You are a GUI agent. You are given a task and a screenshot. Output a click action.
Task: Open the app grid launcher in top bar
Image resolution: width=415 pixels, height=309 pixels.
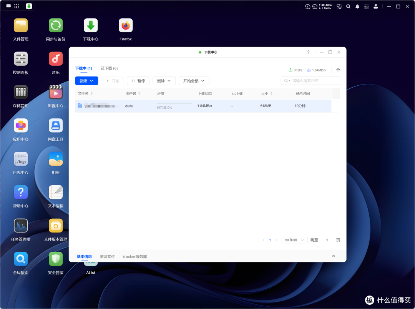[x=17, y=6]
